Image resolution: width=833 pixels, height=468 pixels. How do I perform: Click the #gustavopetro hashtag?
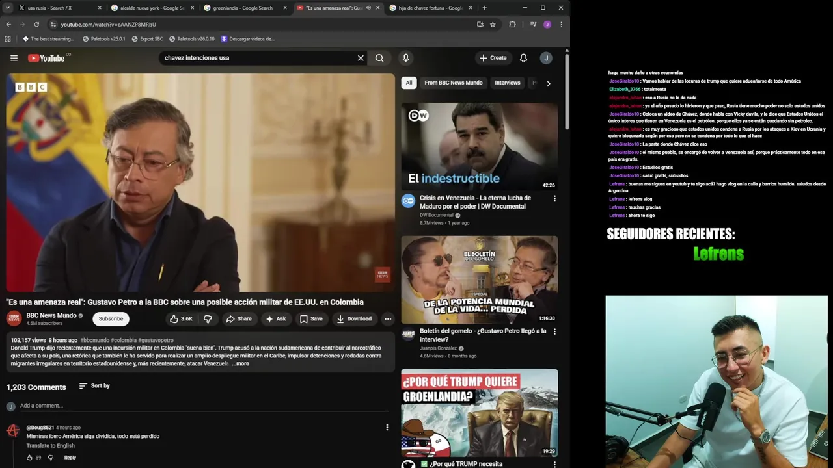pos(156,340)
